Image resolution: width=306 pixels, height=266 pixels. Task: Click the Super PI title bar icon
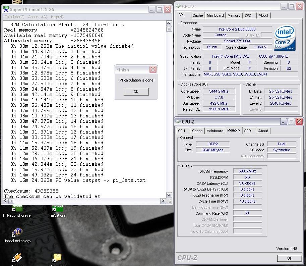point(6,9)
